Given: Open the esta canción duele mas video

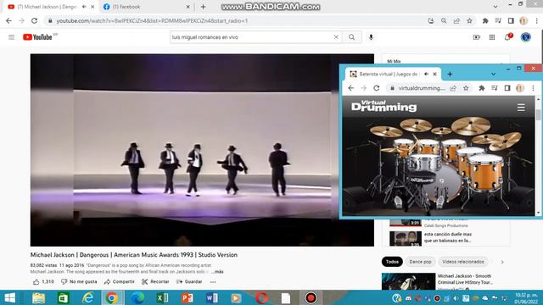Looking at the screenshot, I should (447, 237).
